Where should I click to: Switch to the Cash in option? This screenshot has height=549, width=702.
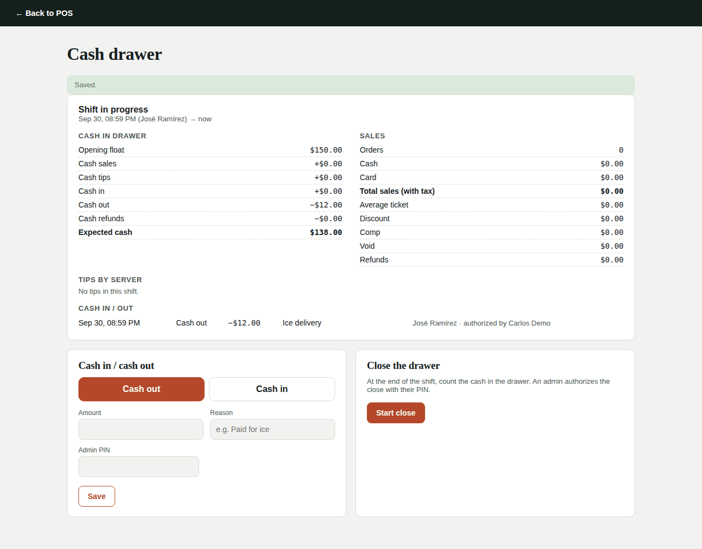click(272, 389)
